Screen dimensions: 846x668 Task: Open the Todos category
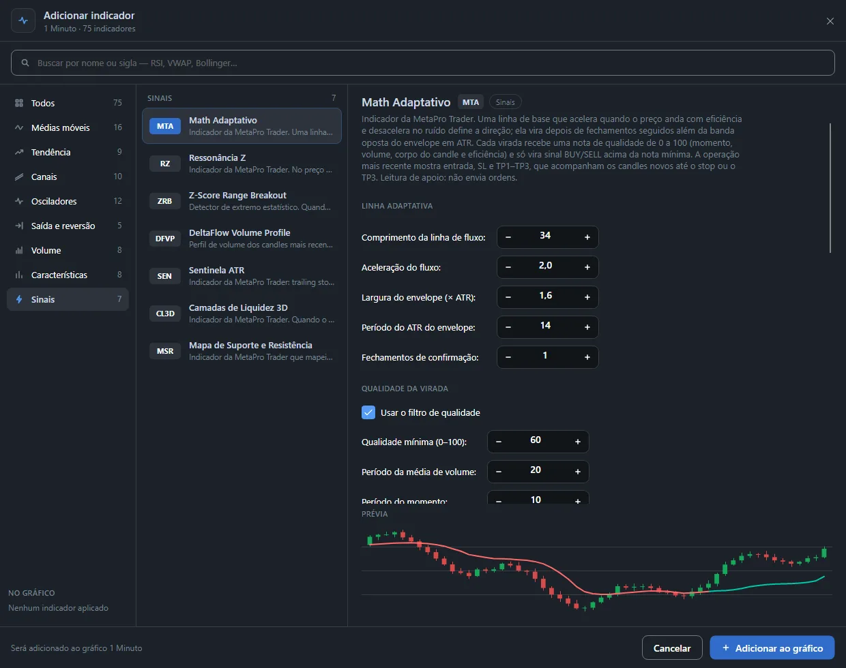point(68,103)
